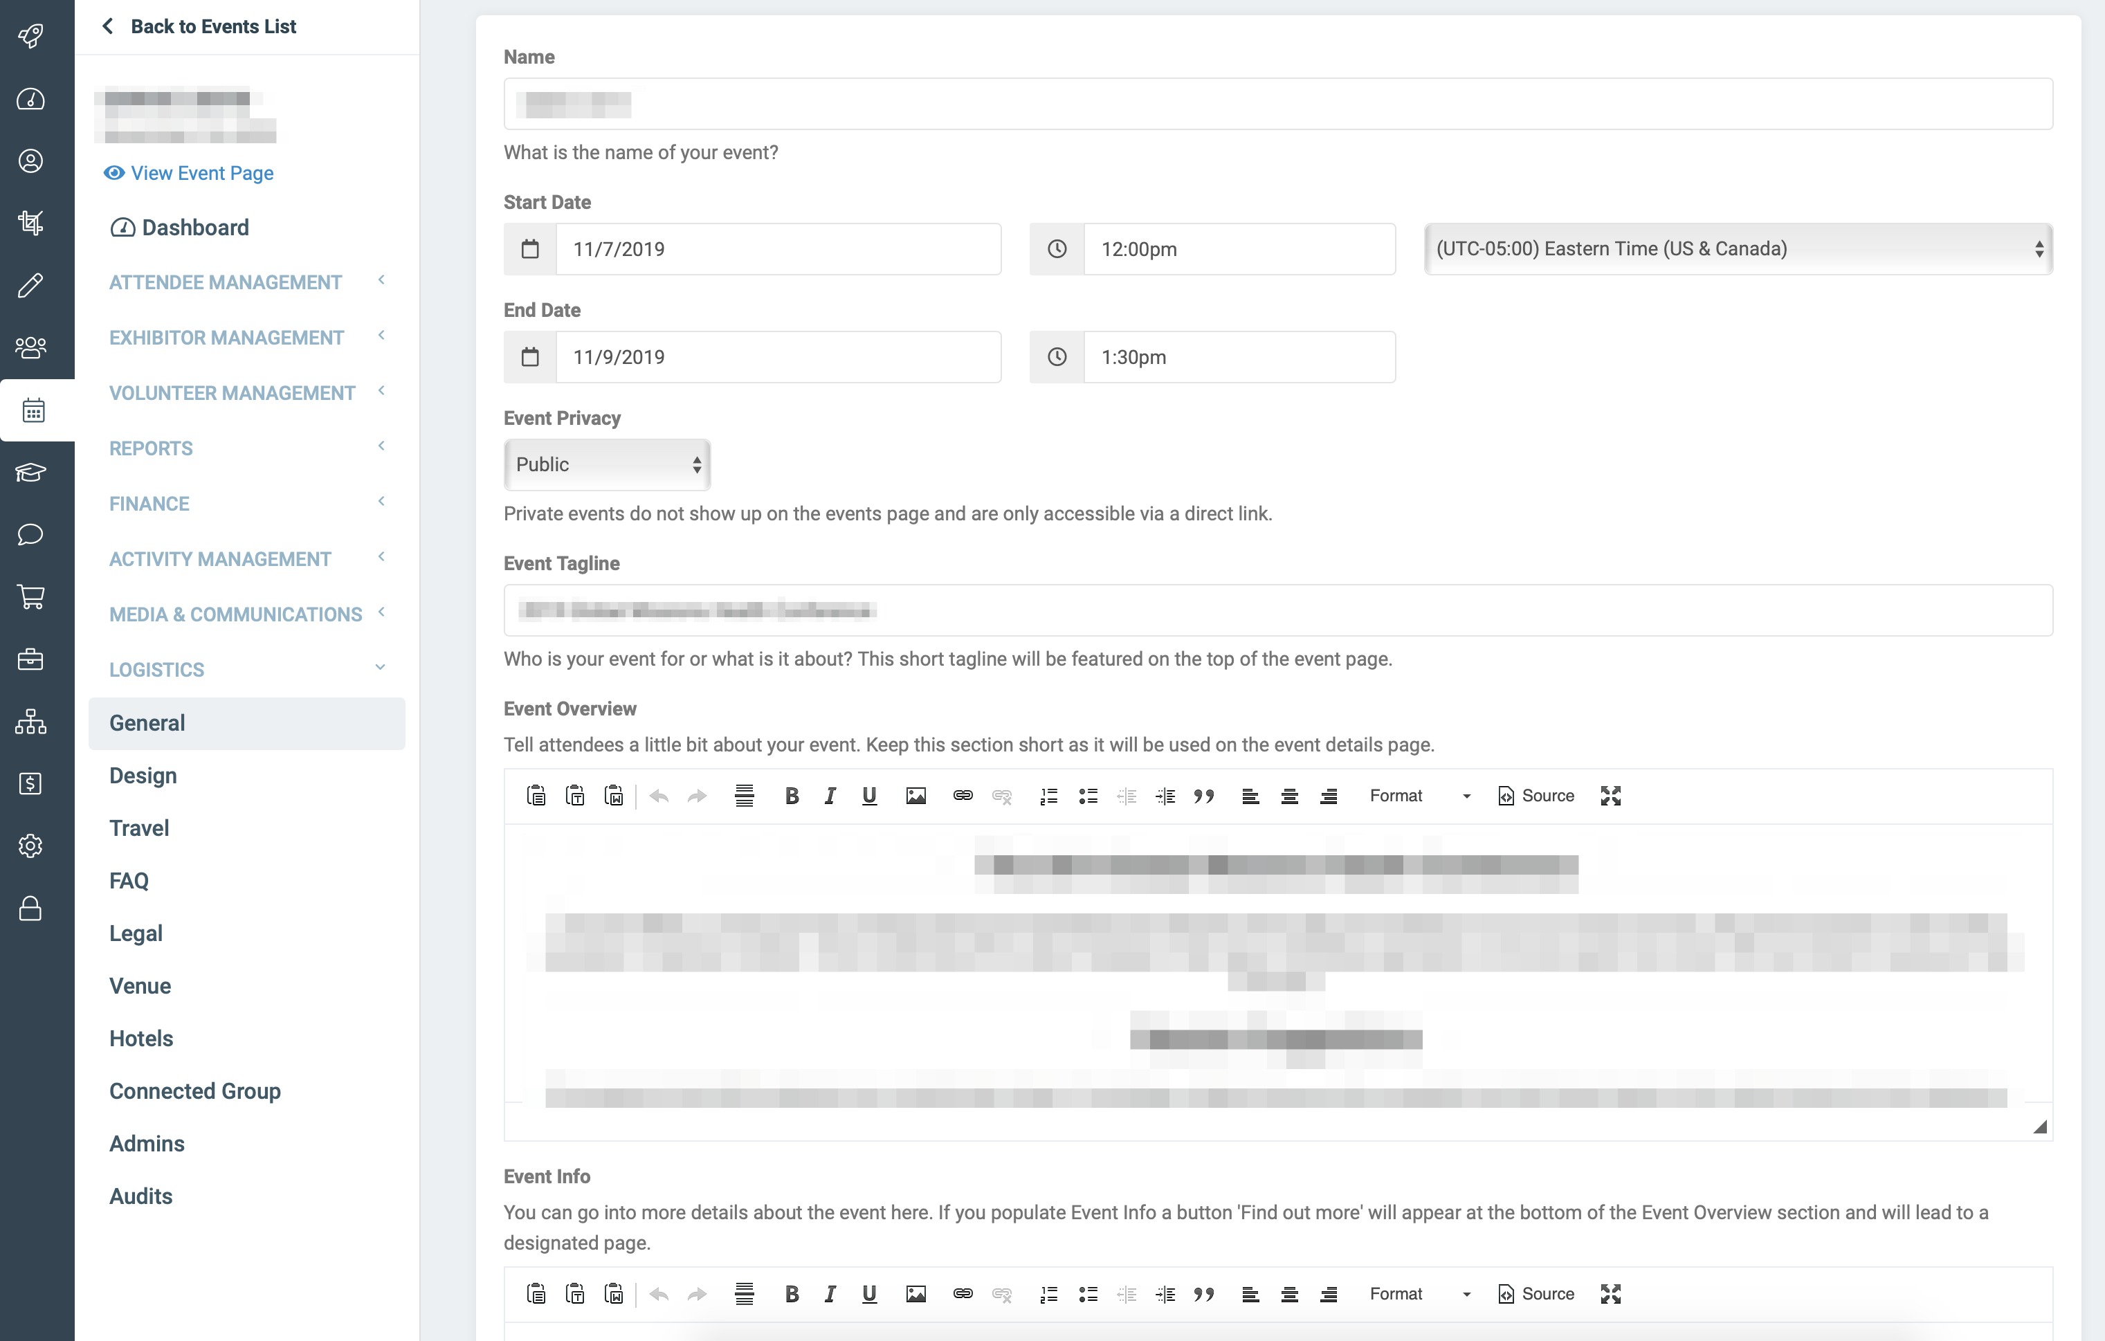Click the padlock icon in sidebar

tap(31, 909)
